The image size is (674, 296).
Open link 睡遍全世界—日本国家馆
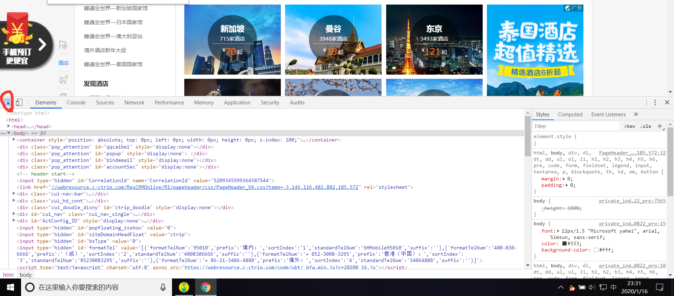[113, 22]
